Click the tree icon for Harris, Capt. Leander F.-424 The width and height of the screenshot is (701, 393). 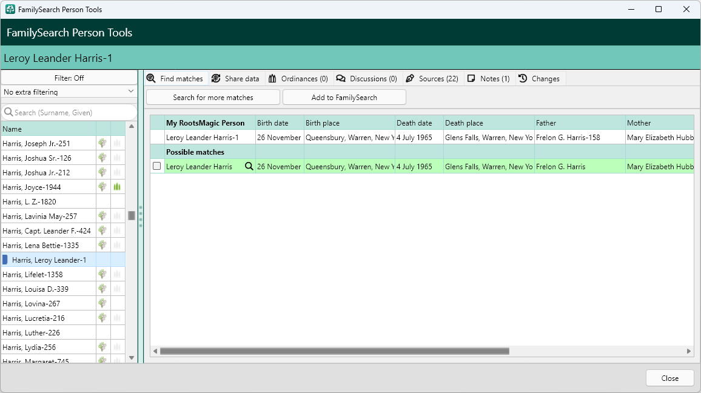pyautogui.click(x=103, y=230)
